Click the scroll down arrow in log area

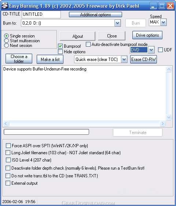pos(169,117)
